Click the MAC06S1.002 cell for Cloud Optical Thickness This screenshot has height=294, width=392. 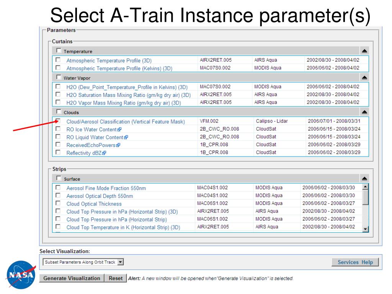(212, 203)
